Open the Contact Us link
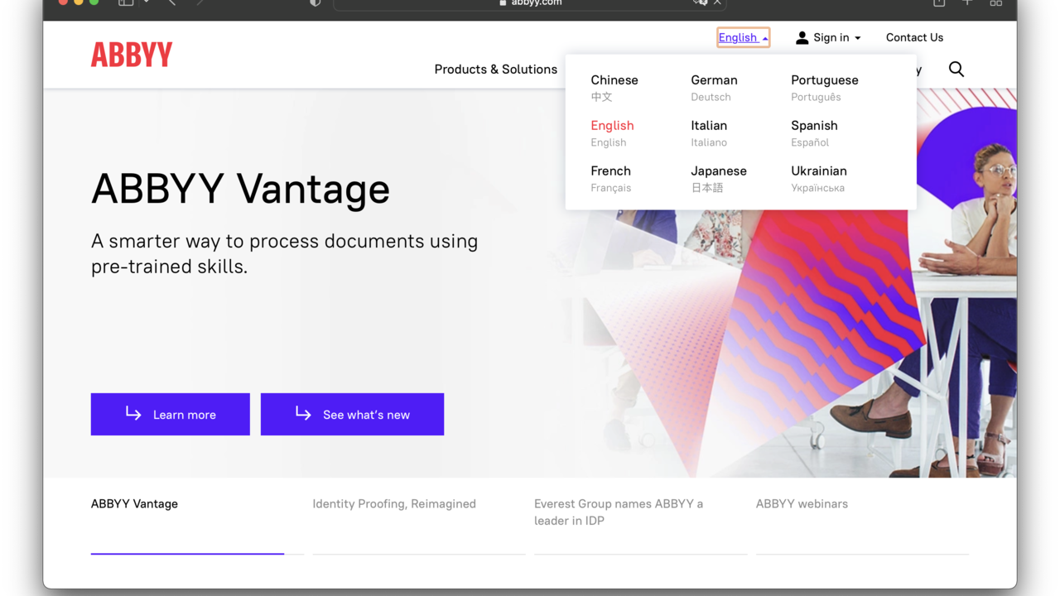The width and height of the screenshot is (1060, 596). coord(914,37)
